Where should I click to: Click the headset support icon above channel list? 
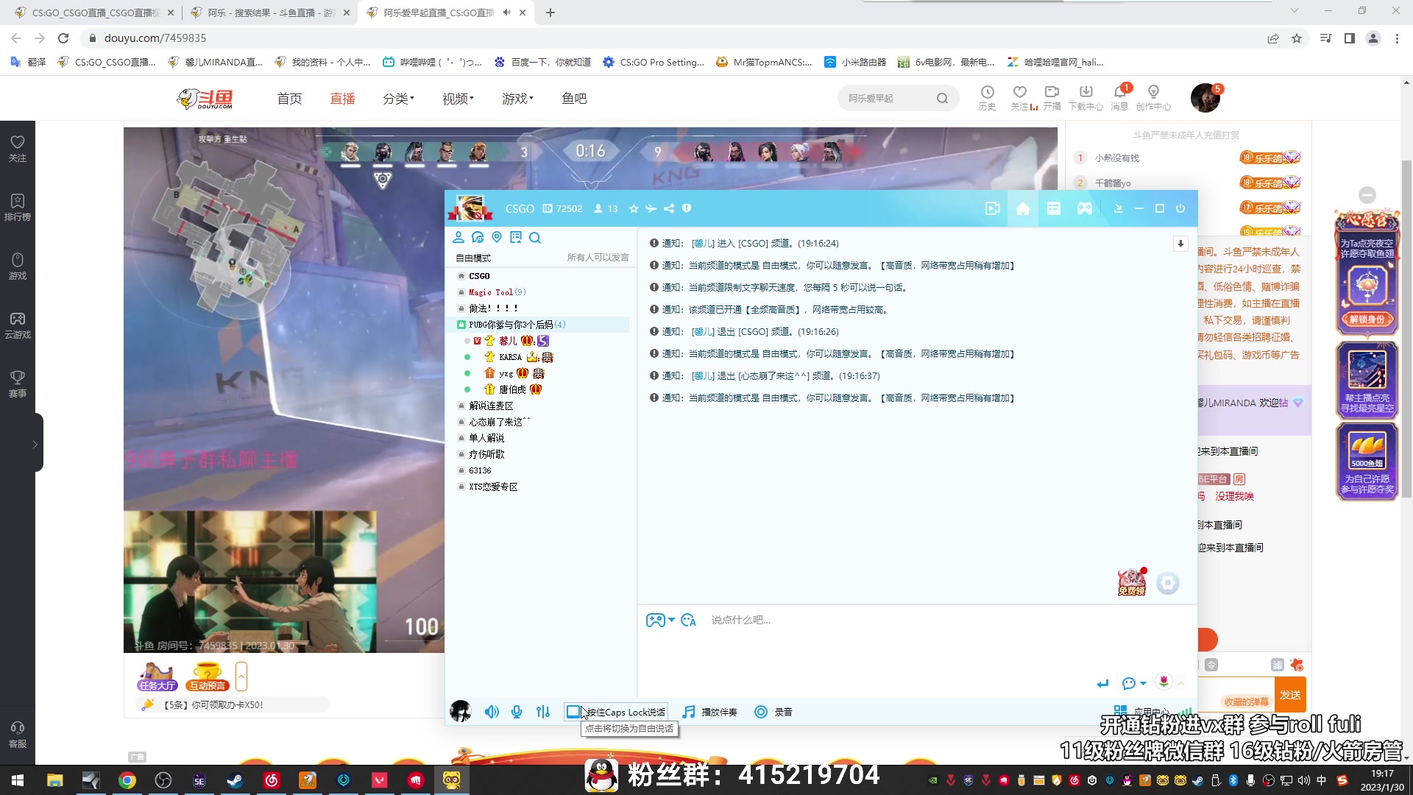click(478, 237)
